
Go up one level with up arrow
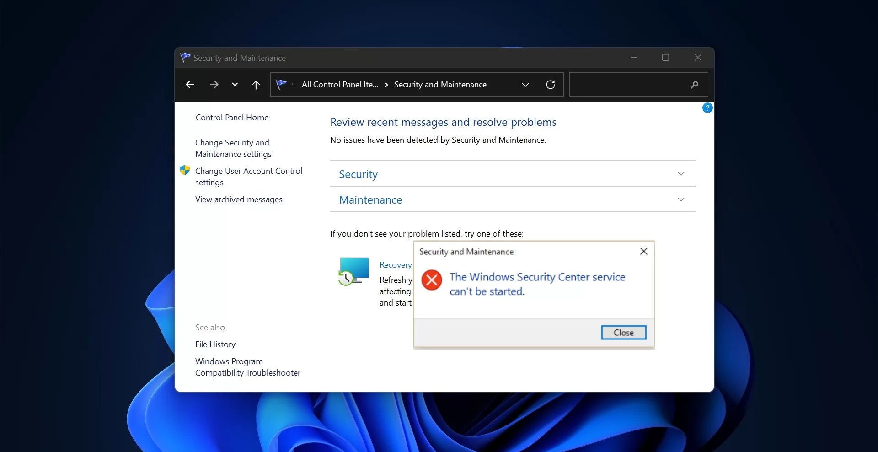pos(256,85)
